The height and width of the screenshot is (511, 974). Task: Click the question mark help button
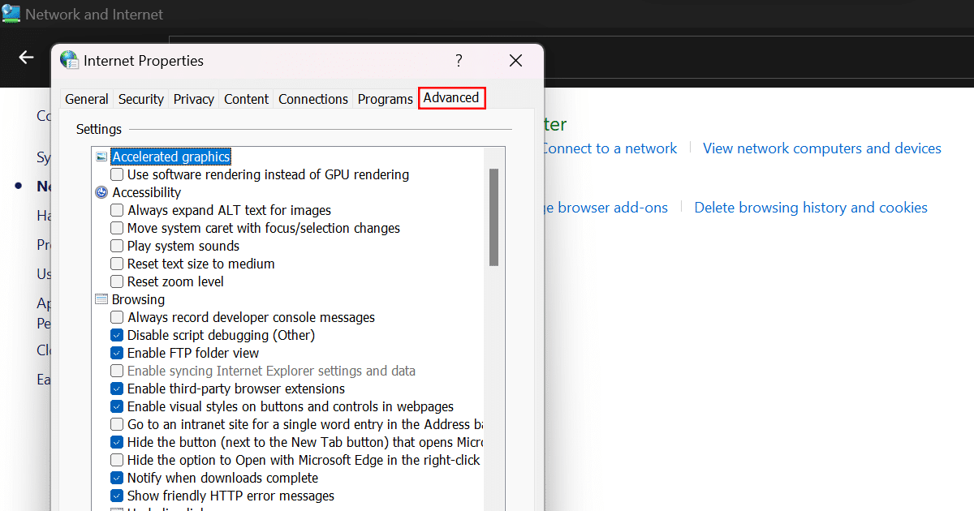tap(459, 60)
